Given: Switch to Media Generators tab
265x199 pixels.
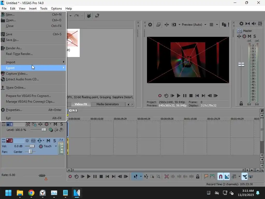Looking at the screenshot, I should (107, 104).
